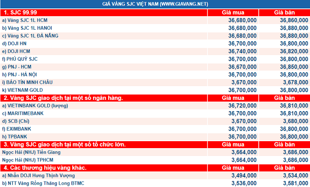Click sell price of MARITIMEBANK
310x187 pixels.
tap(294, 113)
